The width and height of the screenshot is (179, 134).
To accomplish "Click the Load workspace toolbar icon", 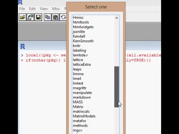I will coord(31,17).
